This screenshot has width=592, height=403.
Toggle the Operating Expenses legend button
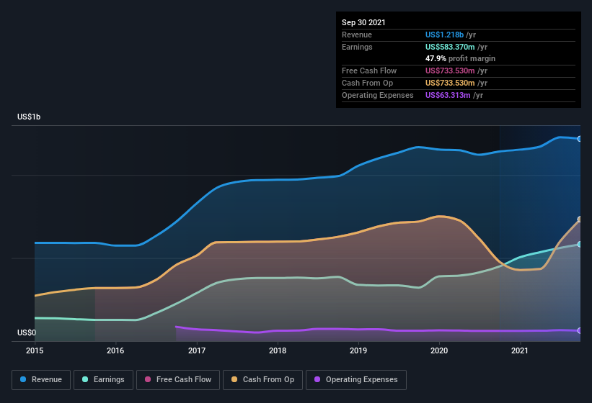coord(356,380)
